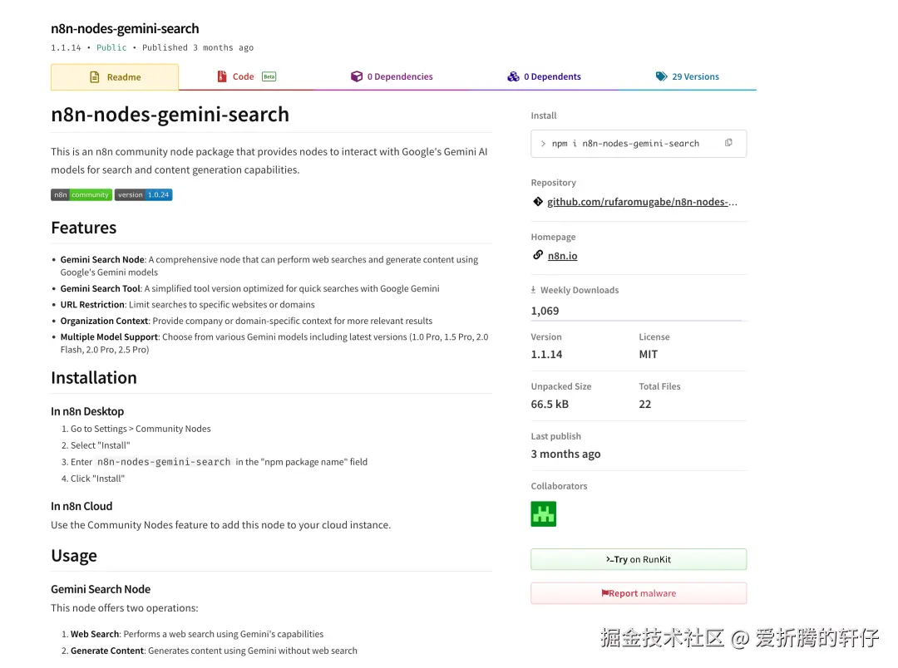Click the Versions tags icon

click(x=662, y=76)
